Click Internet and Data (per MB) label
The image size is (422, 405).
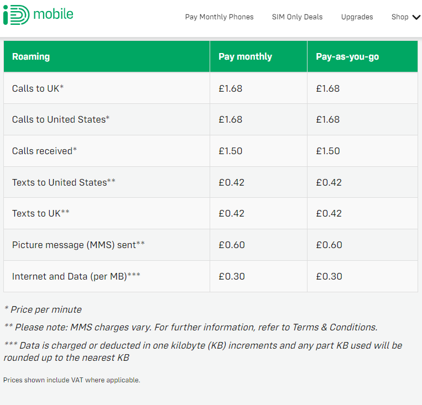tap(76, 276)
